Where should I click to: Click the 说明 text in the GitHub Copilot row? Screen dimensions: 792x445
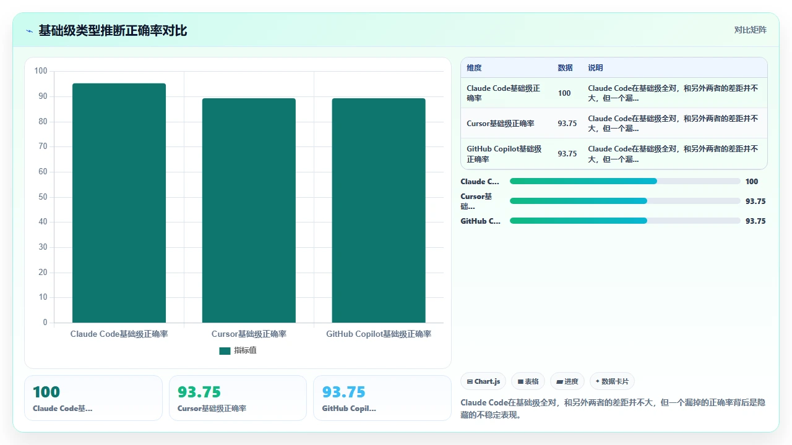tap(673, 154)
